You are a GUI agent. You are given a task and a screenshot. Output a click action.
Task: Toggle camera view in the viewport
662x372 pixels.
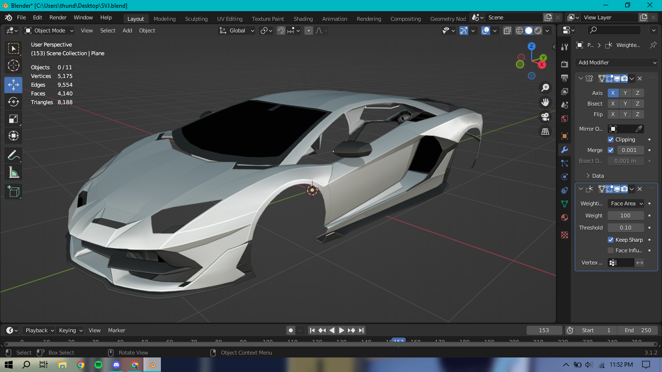545,117
